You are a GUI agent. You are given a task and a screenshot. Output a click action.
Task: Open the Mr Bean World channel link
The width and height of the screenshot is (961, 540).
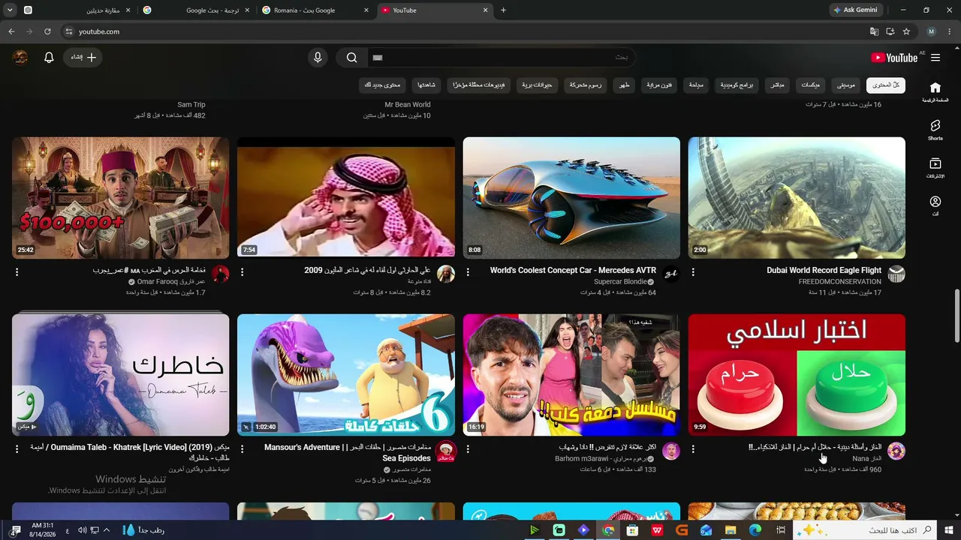[x=408, y=105]
